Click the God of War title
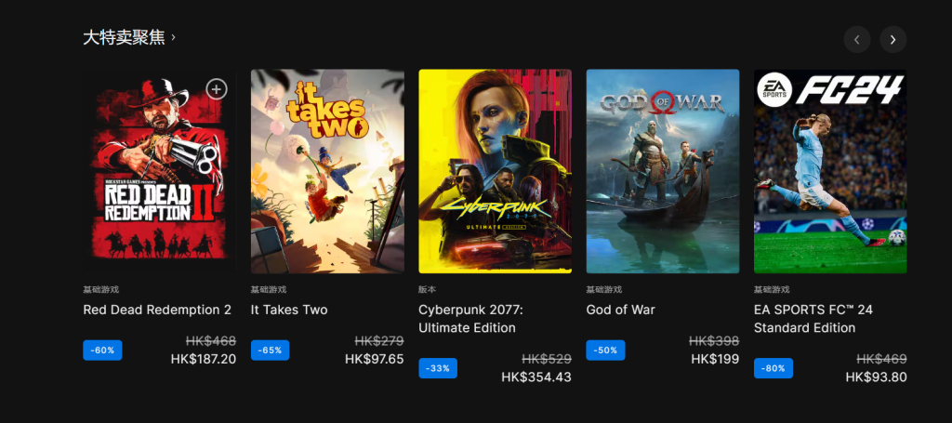This screenshot has height=423, width=952. point(620,310)
